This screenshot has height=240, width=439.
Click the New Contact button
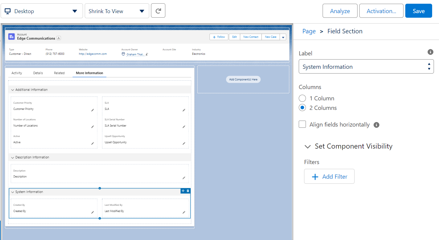[x=251, y=37]
